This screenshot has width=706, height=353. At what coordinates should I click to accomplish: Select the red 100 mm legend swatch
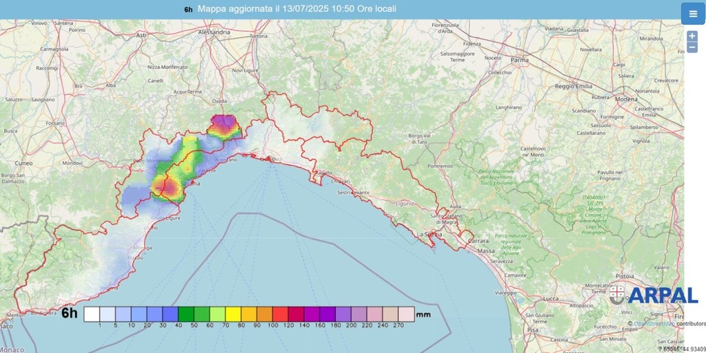[281, 314]
